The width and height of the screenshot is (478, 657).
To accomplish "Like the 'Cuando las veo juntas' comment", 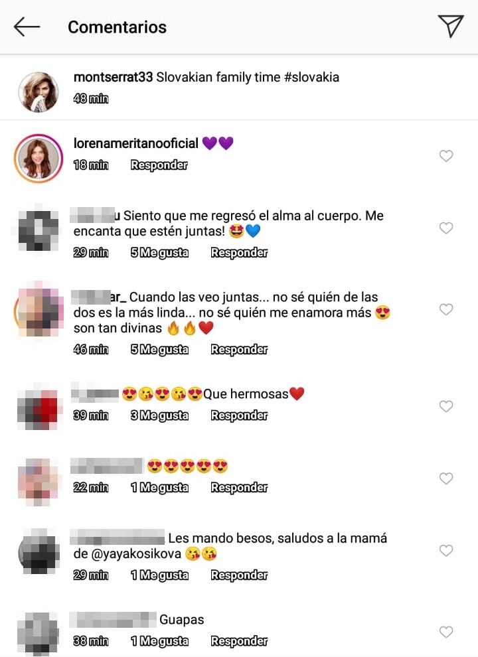I will [445, 309].
